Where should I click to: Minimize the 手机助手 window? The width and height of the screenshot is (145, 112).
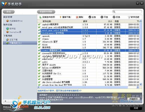pyautogui.click(x=138, y=3)
